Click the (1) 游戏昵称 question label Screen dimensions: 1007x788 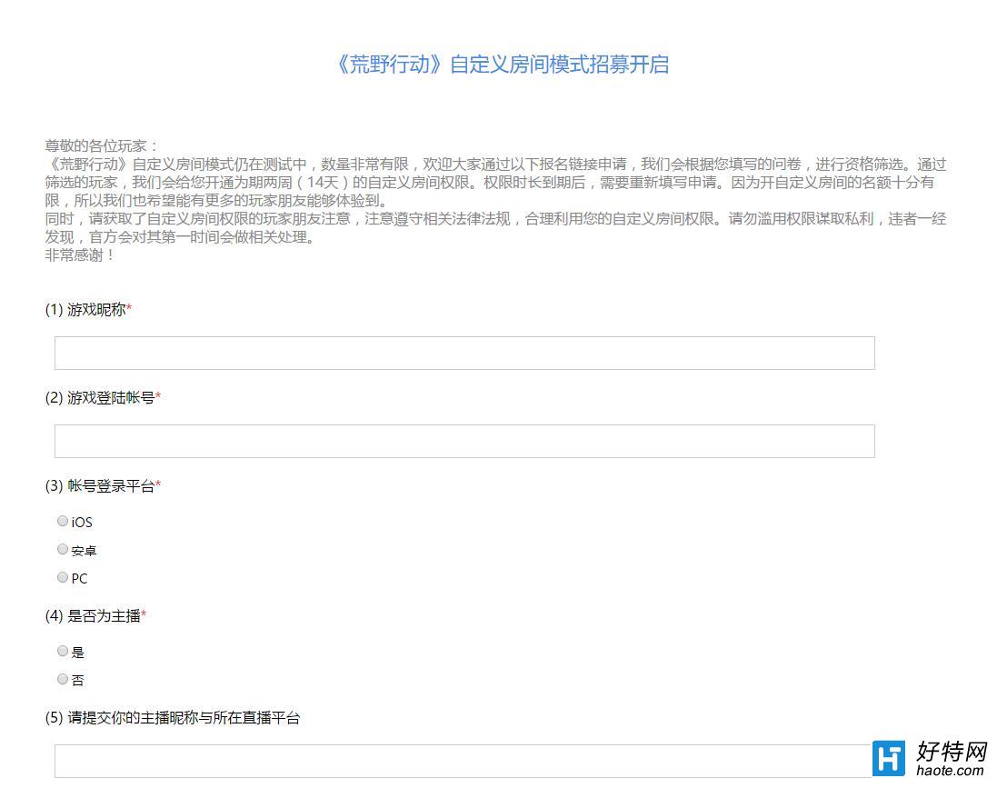pos(89,310)
